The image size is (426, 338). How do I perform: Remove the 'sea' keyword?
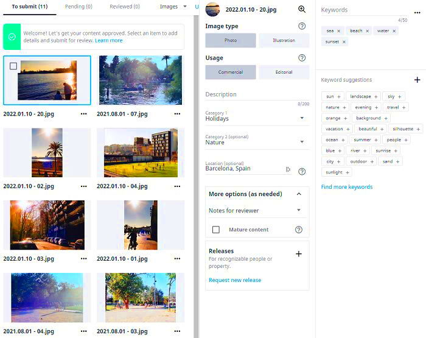pos(338,31)
